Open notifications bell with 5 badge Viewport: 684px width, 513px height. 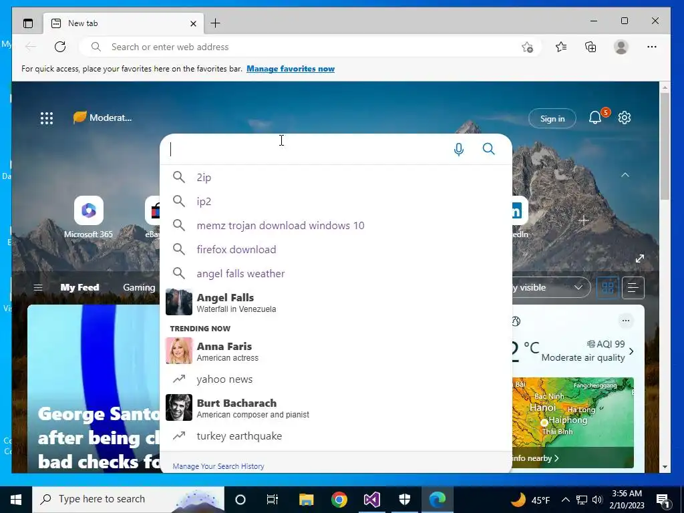596,117
